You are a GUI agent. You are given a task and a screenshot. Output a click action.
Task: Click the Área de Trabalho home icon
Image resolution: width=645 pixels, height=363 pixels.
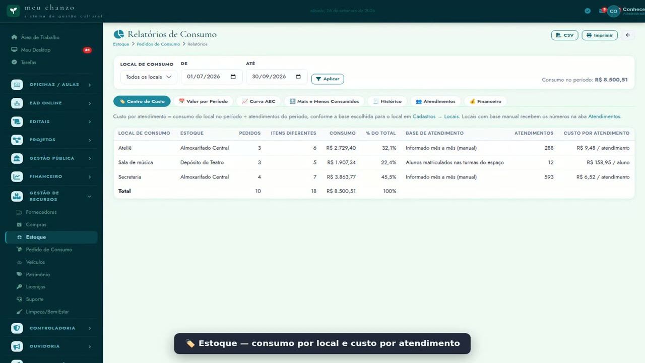click(x=14, y=37)
